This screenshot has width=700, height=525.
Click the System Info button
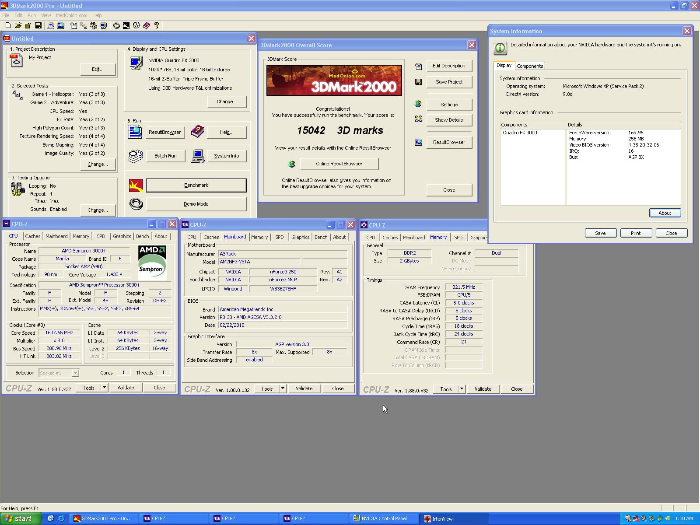[x=227, y=156]
